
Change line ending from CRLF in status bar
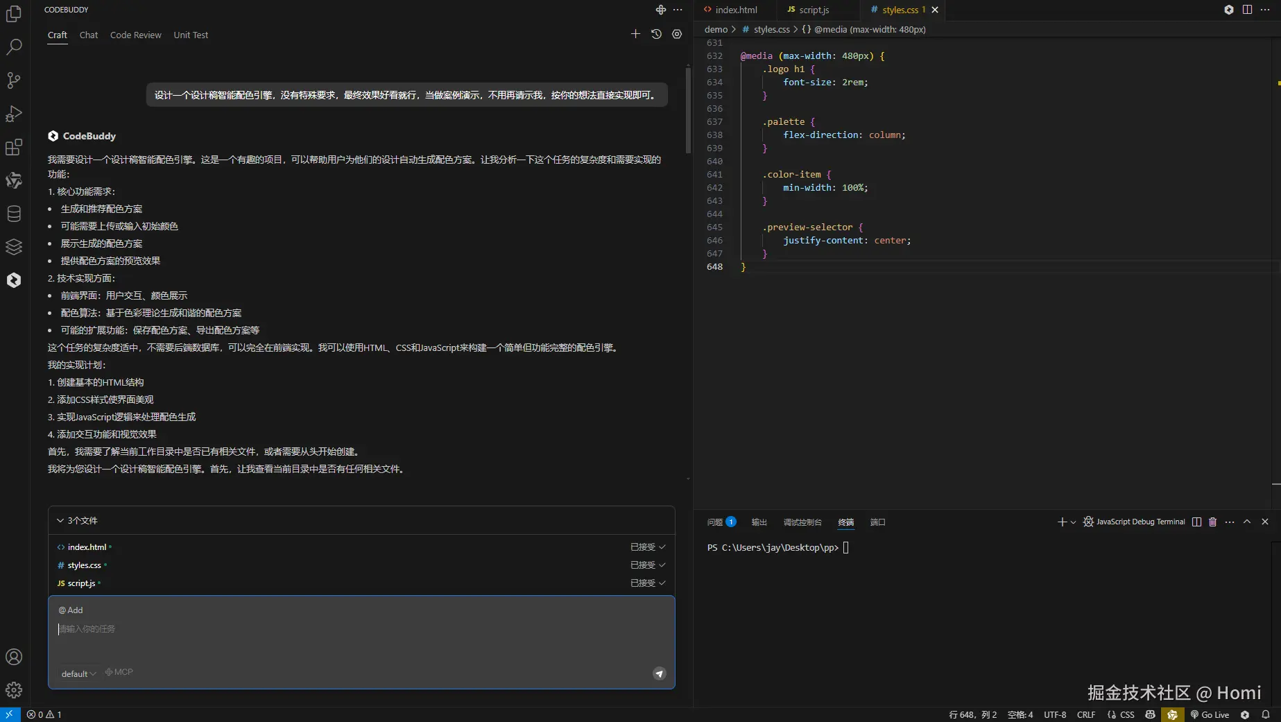[x=1085, y=714]
